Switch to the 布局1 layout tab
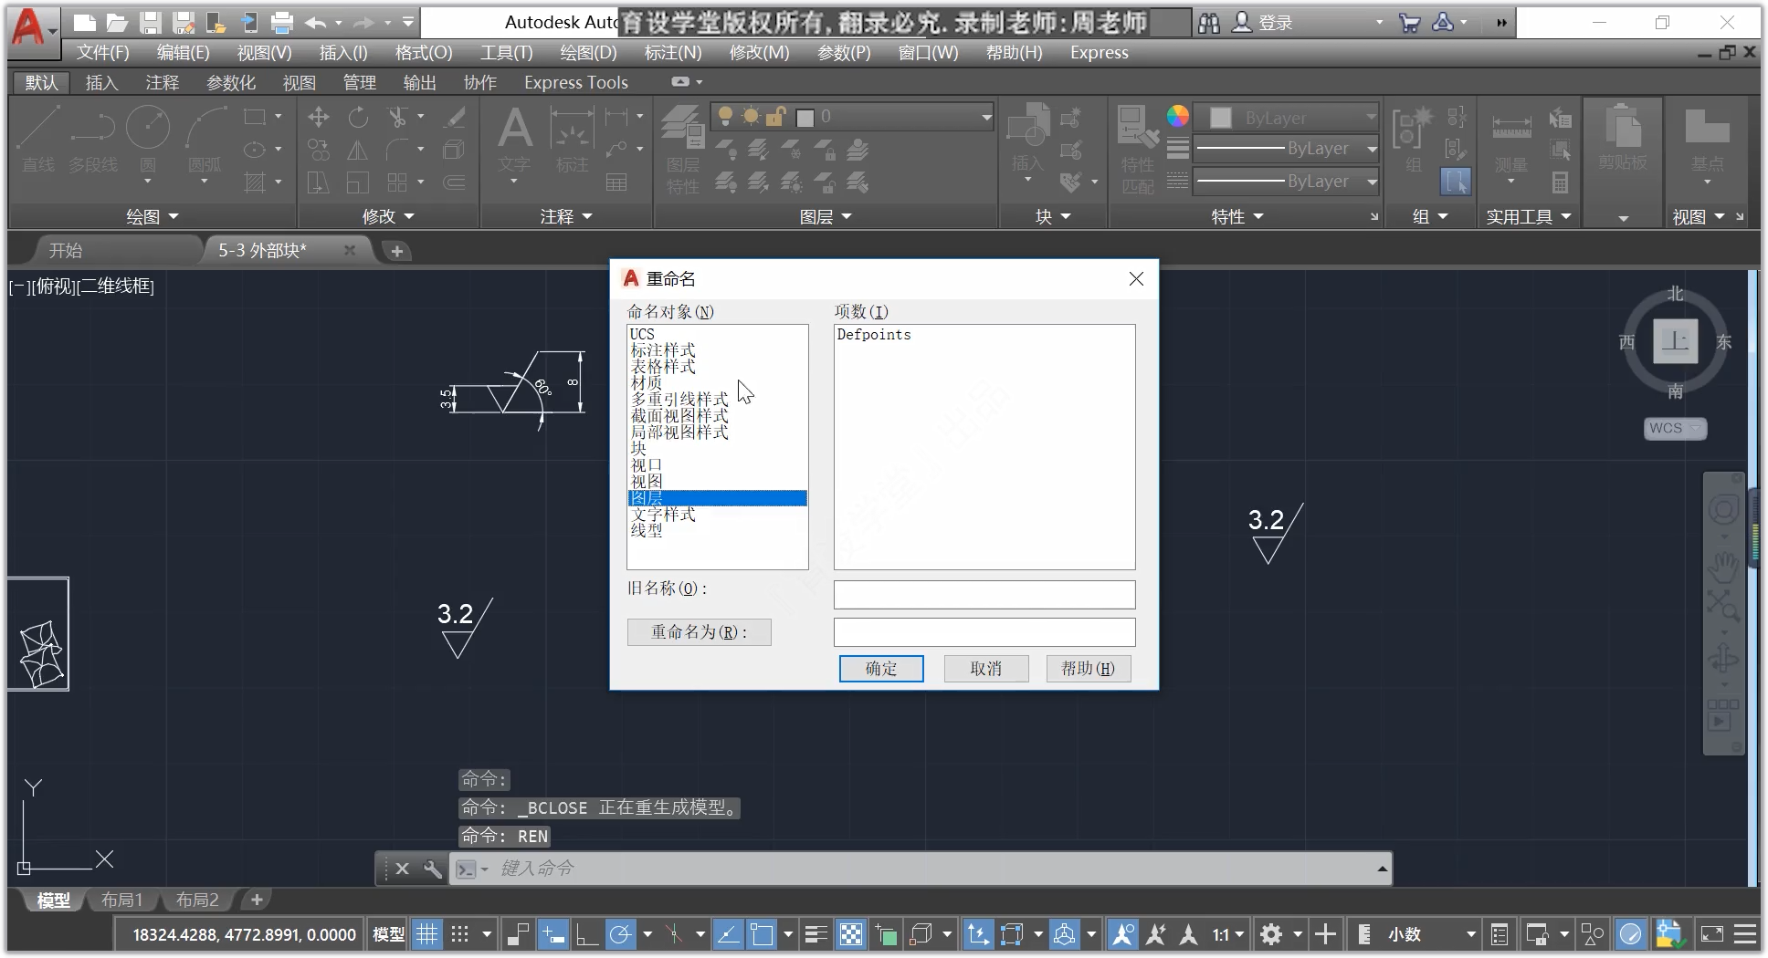This screenshot has height=958, width=1768. click(x=121, y=901)
